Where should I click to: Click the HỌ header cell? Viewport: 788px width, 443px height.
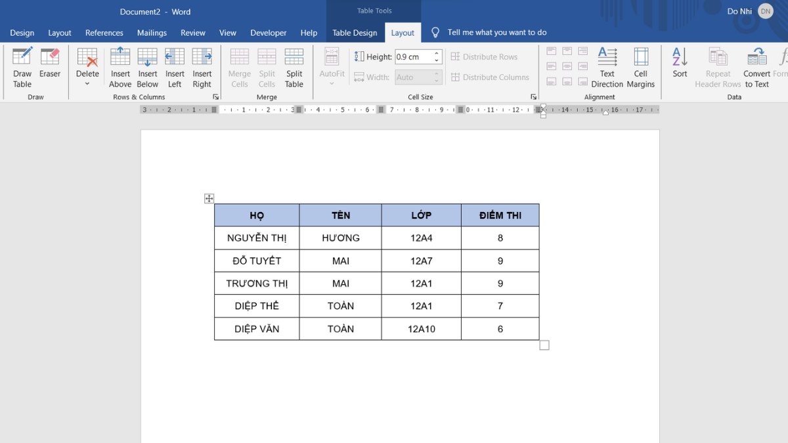(257, 215)
